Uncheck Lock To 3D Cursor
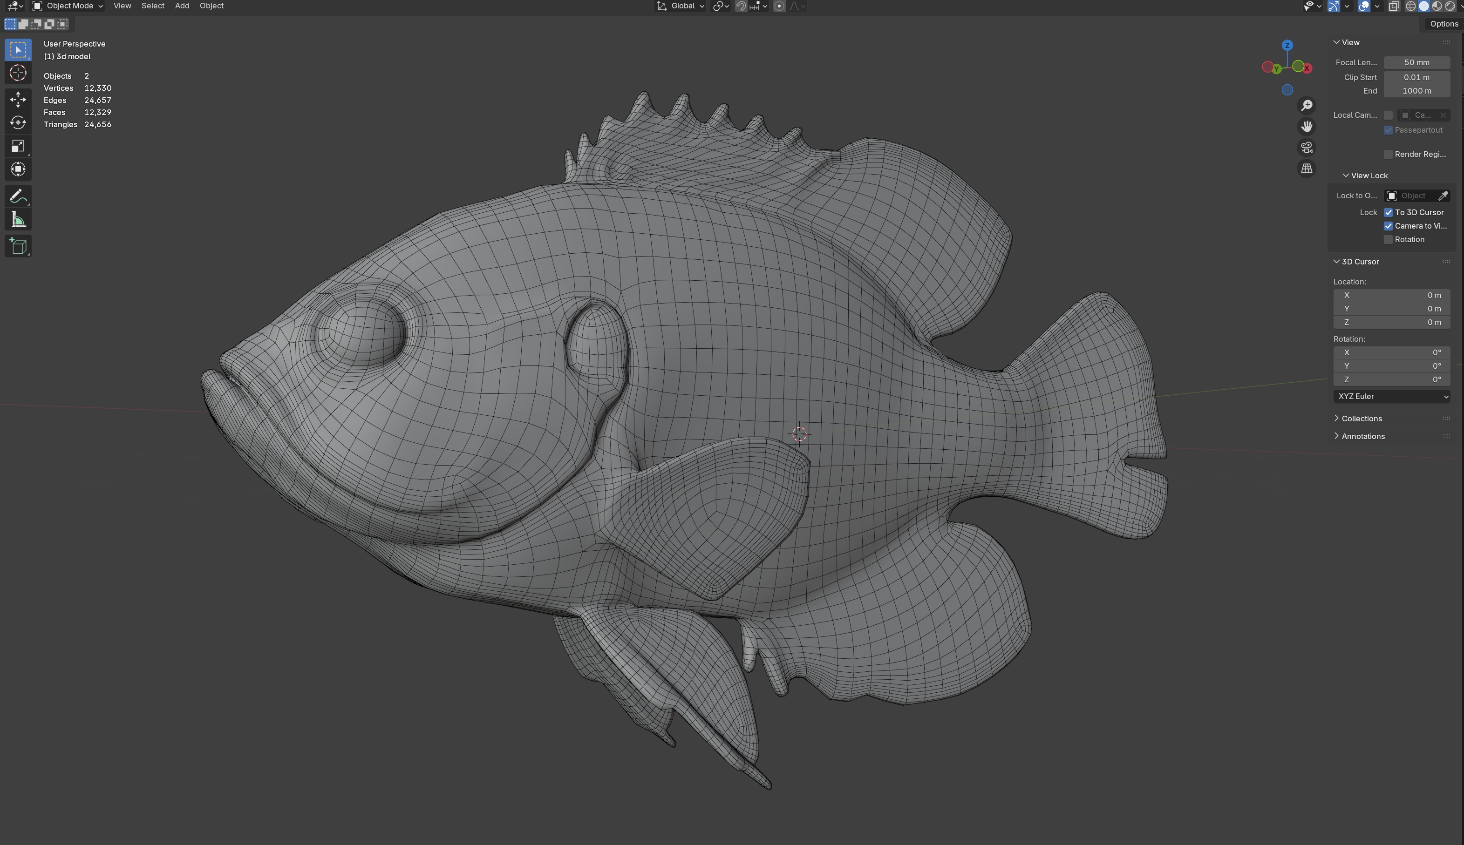The width and height of the screenshot is (1464, 845). (x=1389, y=212)
